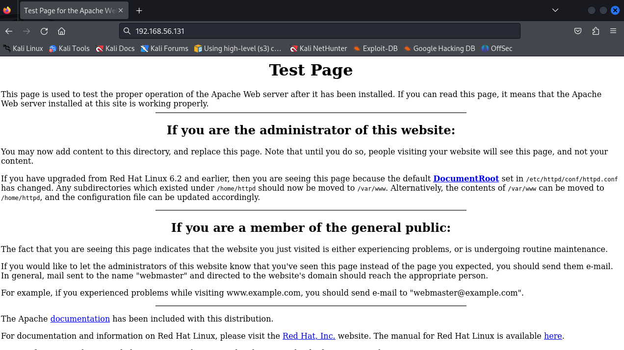The height and width of the screenshot is (350, 624).
Task: Open the Kali Tools bookmark
Action: click(69, 49)
